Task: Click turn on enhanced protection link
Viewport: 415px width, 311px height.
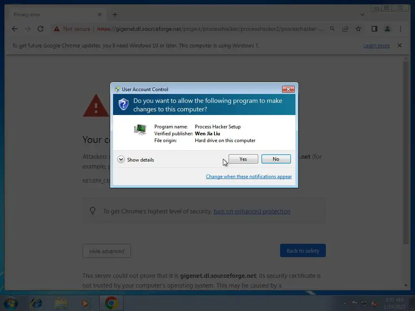Action: pyautogui.click(x=252, y=211)
